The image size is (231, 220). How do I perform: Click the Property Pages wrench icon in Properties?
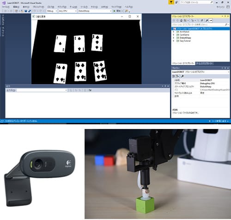182,76
